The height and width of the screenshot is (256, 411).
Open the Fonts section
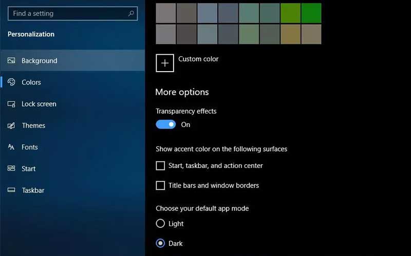[x=72, y=147]
